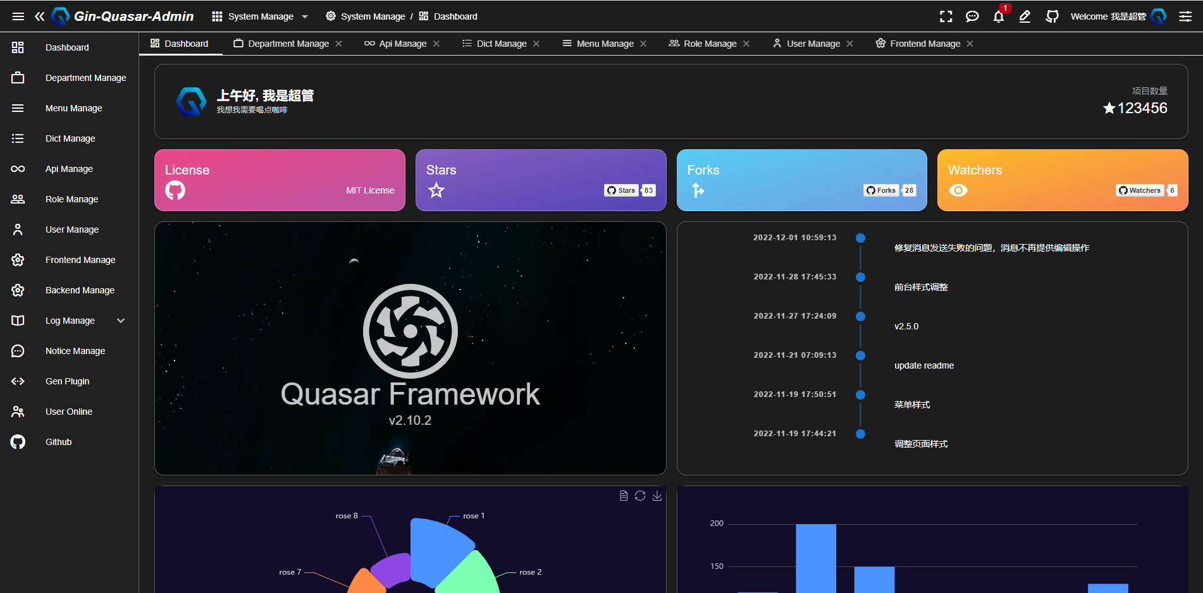Close the Api Manage tab
The image size is (1203, 593).
click(436, 44)
